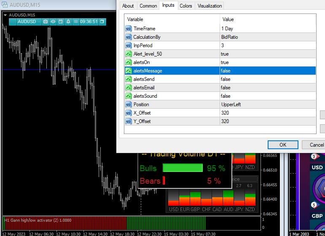Open the Colors tab
This screenshot has height=236, width=325.
pos(186,6)
